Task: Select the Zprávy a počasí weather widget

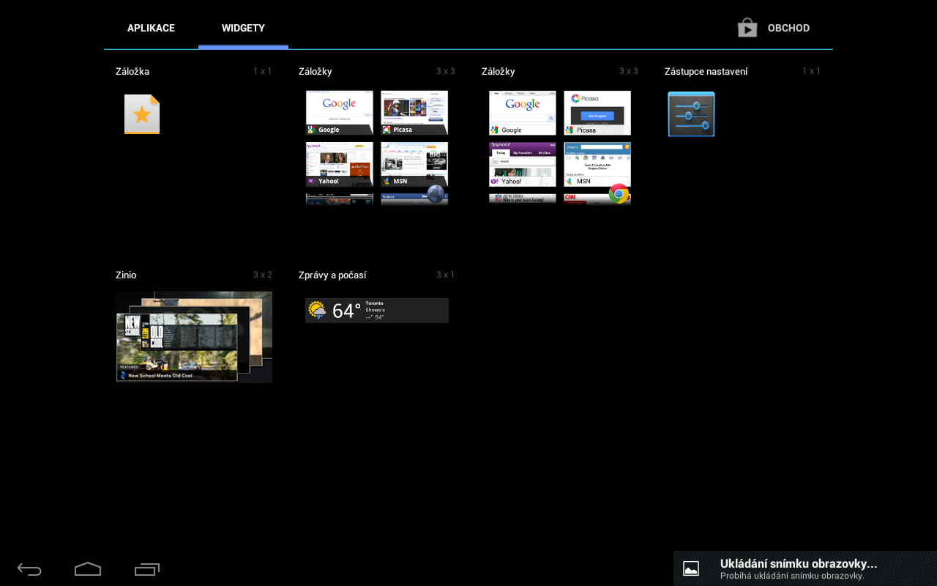Action: 377,311
